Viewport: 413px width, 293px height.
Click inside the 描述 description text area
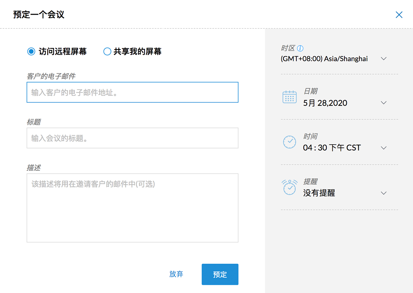pyautogui.click(x=132, y=207)
